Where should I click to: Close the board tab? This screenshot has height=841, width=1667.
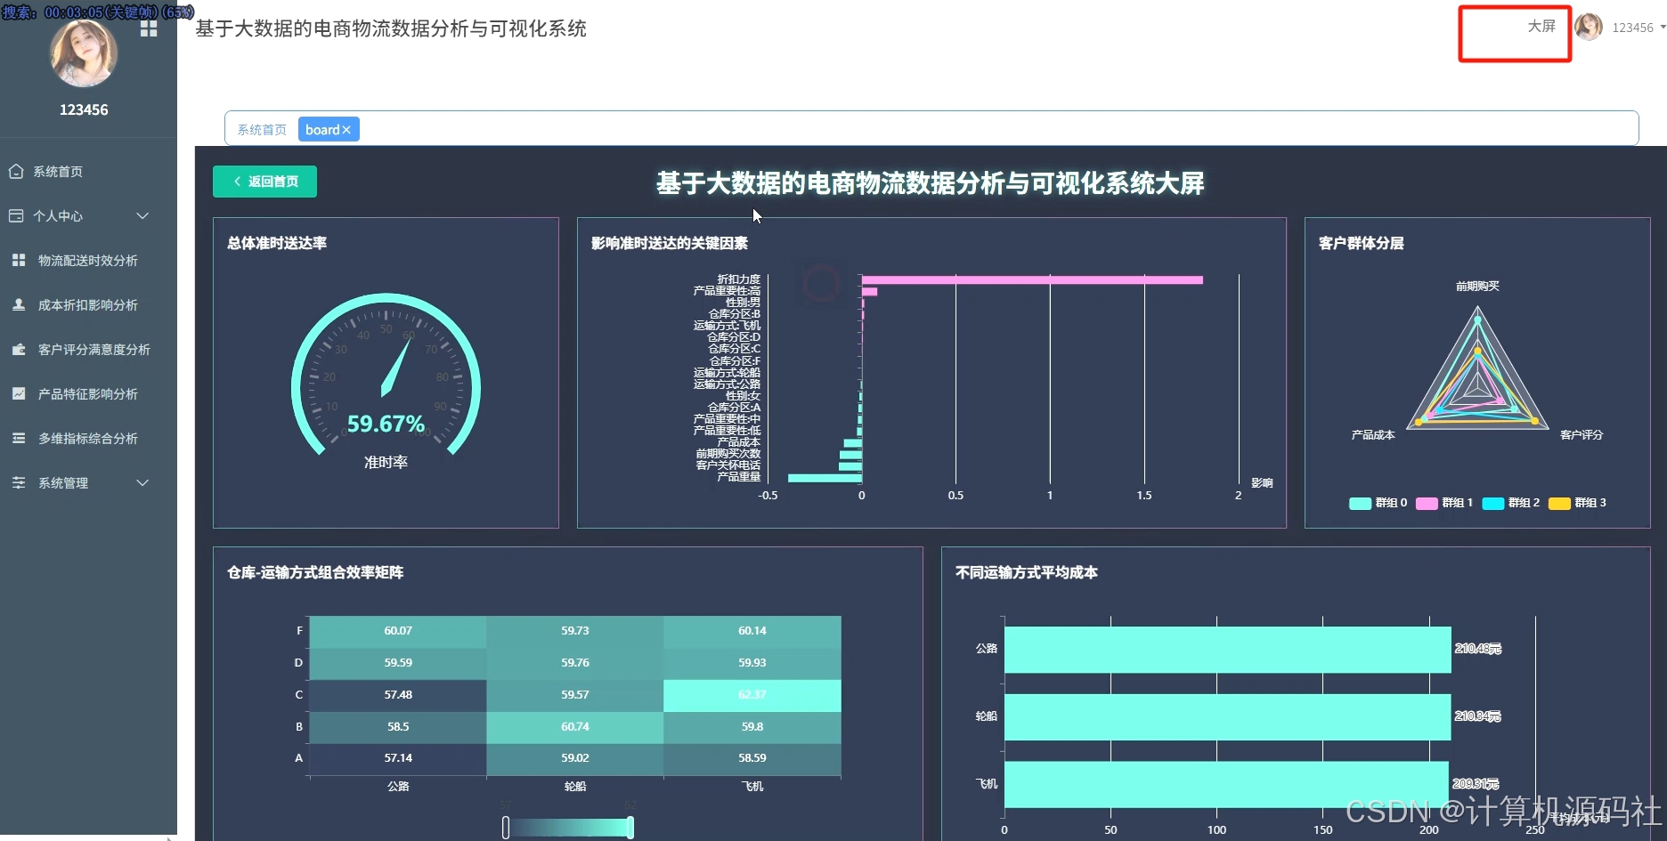346,129
